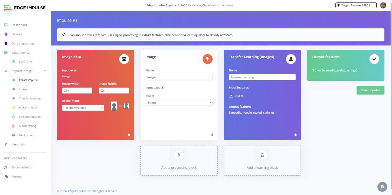This screenshot has height=195, width=392.
Task: Click the Impulse design pulse icon
Action: coord(6,71)
